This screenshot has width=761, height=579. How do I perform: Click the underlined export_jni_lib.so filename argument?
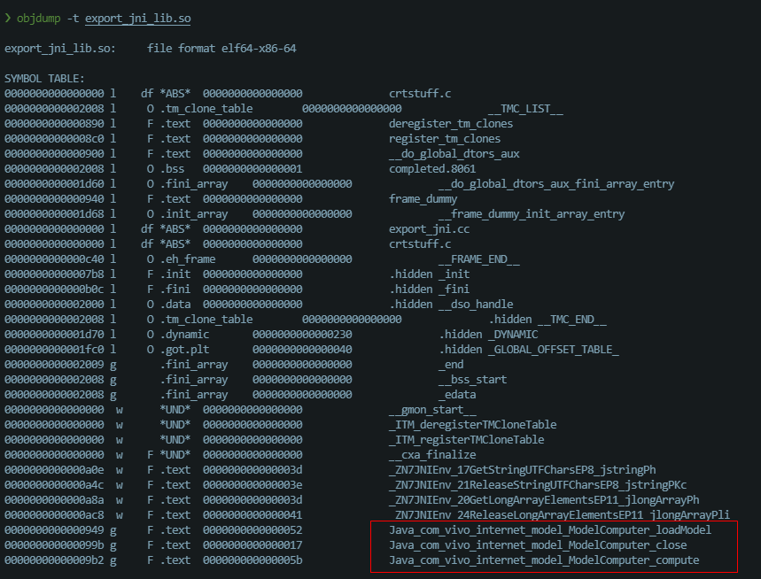(x=137, y=18)
